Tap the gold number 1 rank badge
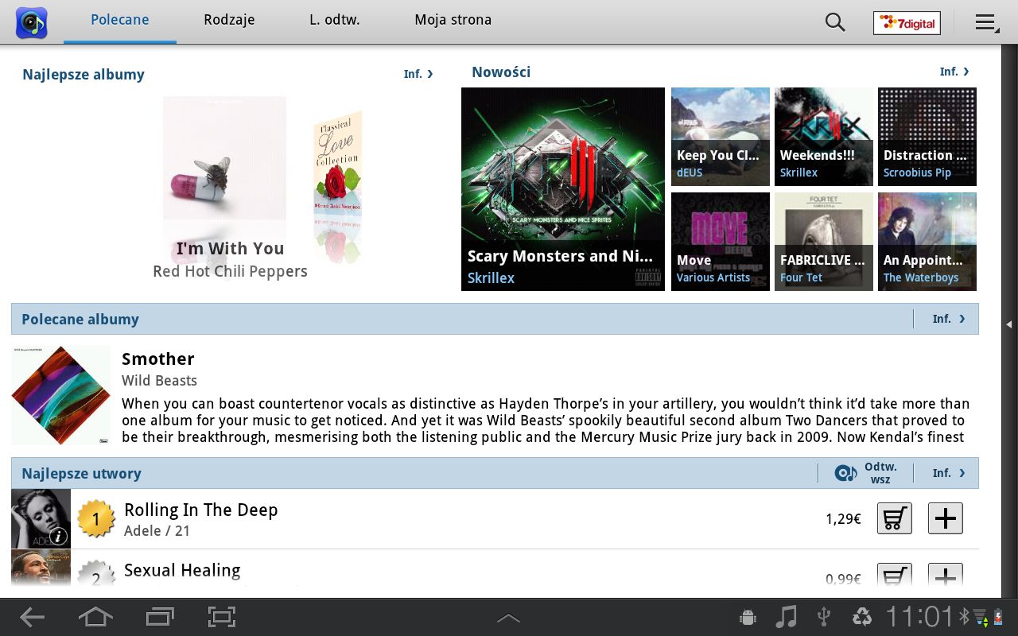The height and width of the screenshot is (636, 1018). click(x=96, y=519)
